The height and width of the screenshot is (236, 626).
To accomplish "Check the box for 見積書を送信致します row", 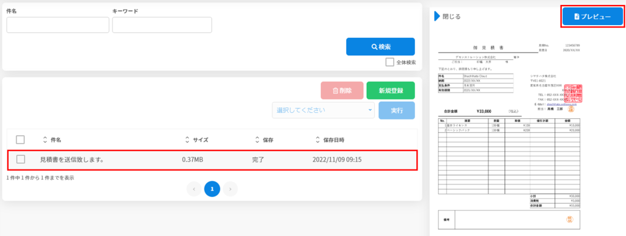I will (20, 159).
